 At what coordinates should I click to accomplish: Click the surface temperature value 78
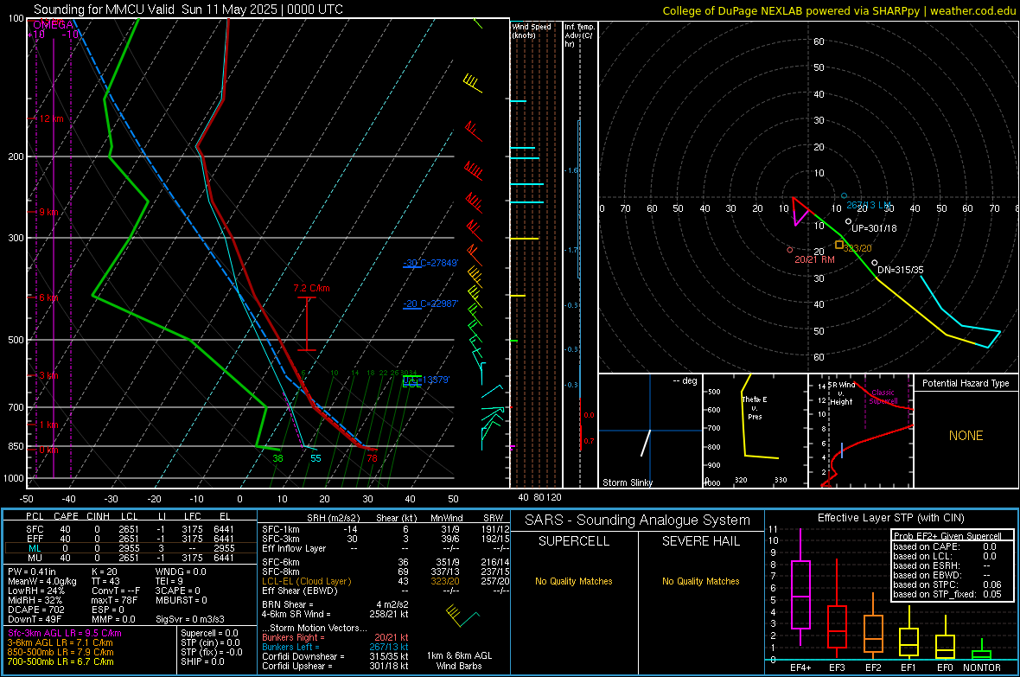[372, 458]
